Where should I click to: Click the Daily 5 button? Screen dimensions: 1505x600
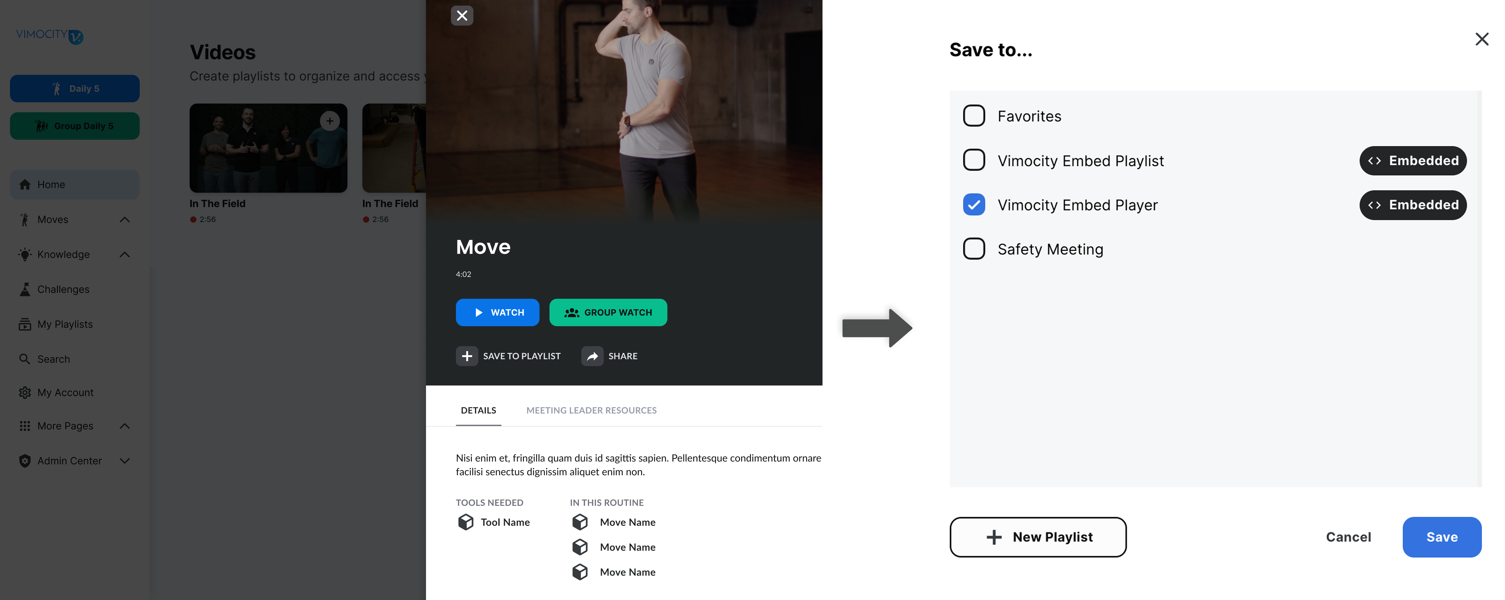click(x=75, y=89)
